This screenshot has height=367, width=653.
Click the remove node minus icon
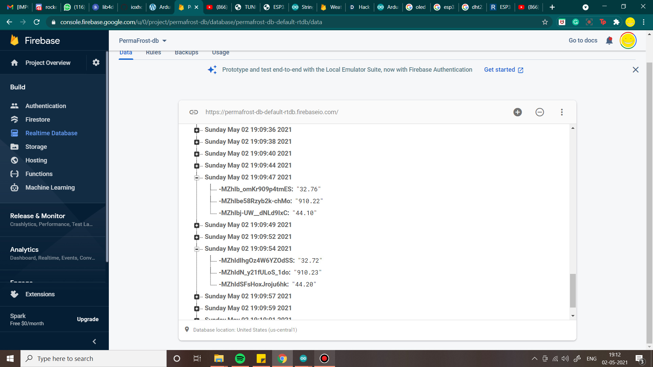[539, 112]
